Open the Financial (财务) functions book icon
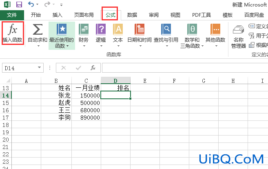268x169 pixels. coord(84,29)
